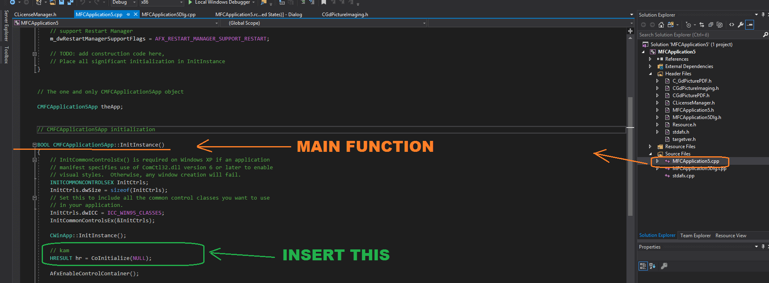Collapse the TODO comment block outline
The image size is (769, 283).
34,54
